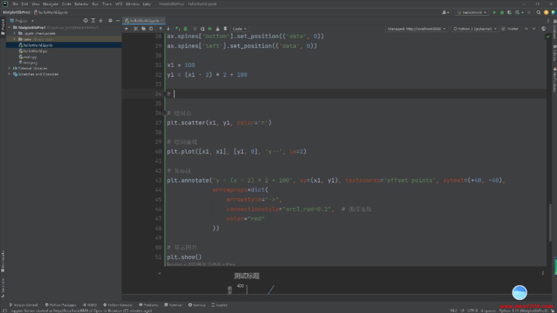The height and width of the screenshot is (313, 557).
Task: Collapse the cell output with chevron
Action: pyautogui.click(x=159, y=273)
